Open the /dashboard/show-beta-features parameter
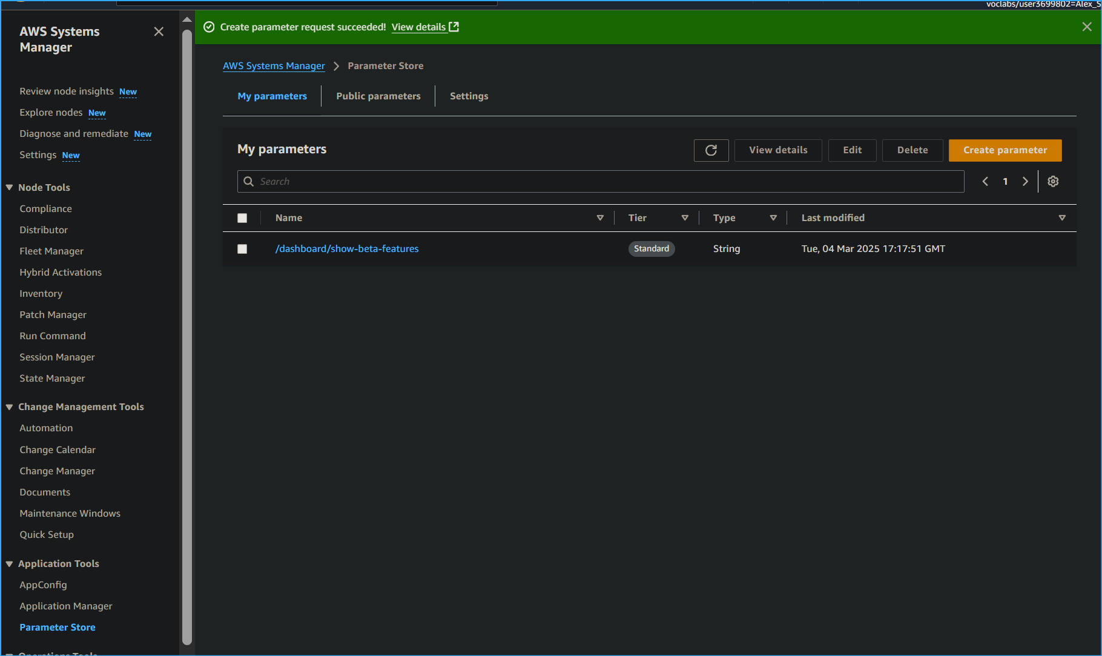The width and height of the screenshot is (1102, 656). click(347, 248)
